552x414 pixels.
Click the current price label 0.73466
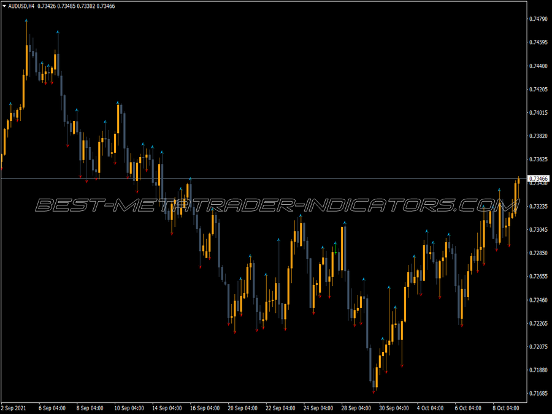coord(539,179)
